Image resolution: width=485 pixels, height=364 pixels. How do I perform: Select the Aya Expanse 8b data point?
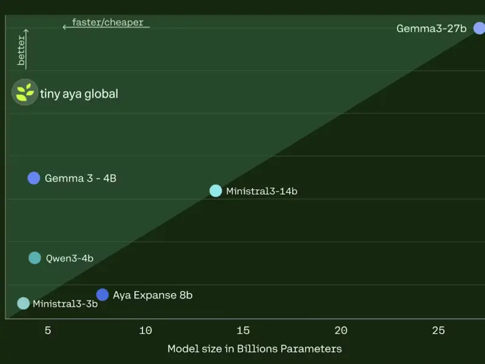point(102,295)
